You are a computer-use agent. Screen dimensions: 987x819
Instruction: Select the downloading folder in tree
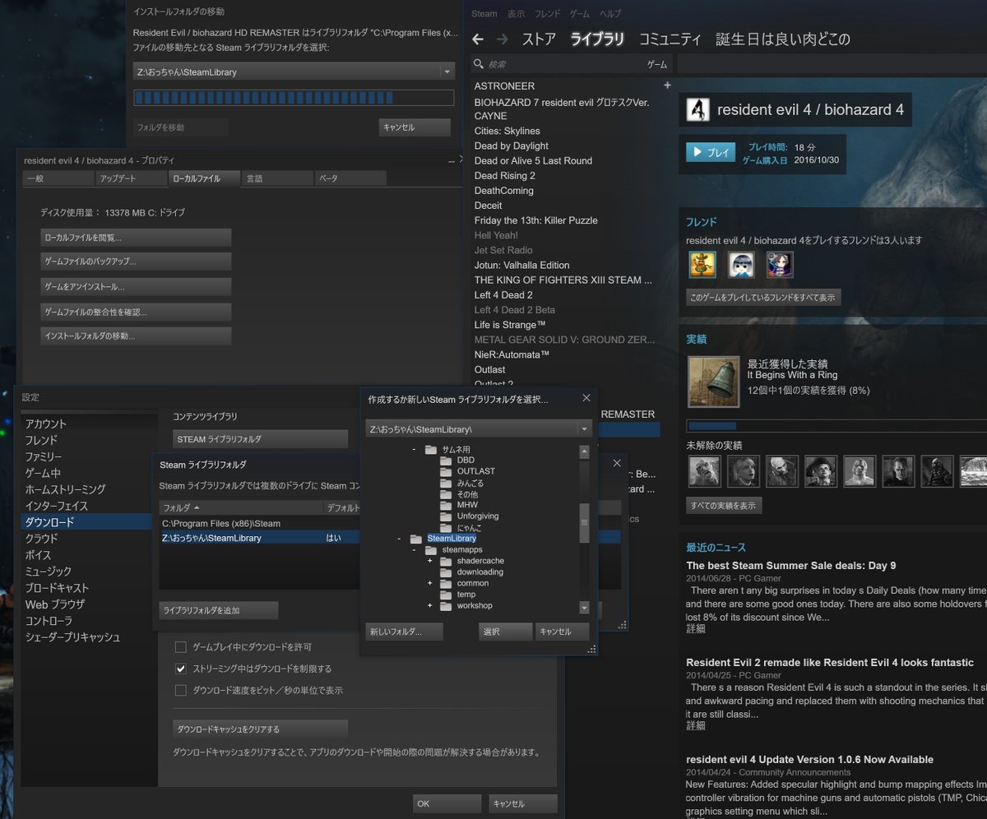click(x=480, y=571)
